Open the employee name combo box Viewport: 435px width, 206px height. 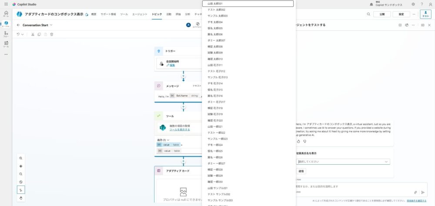click(x=343, y=162)
